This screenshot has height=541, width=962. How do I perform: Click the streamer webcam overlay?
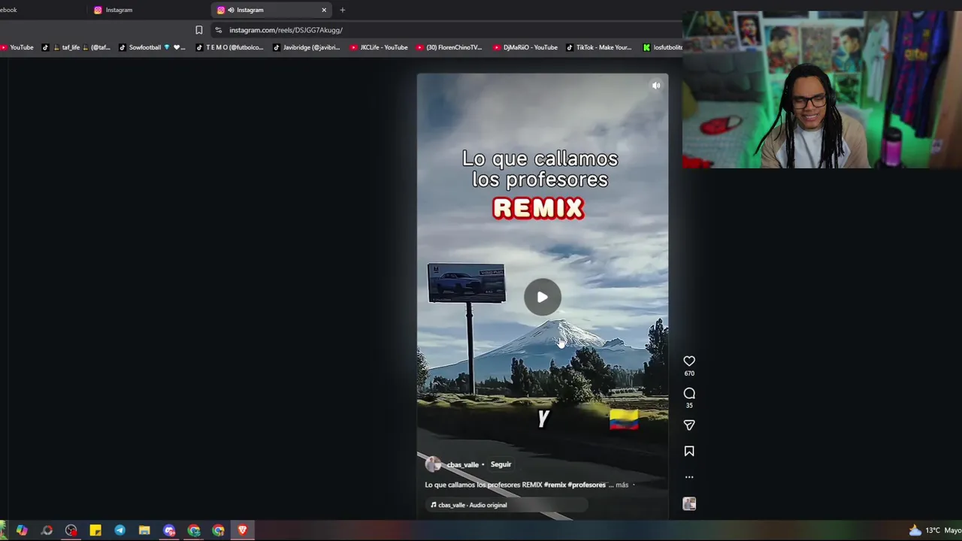(822, 89)
